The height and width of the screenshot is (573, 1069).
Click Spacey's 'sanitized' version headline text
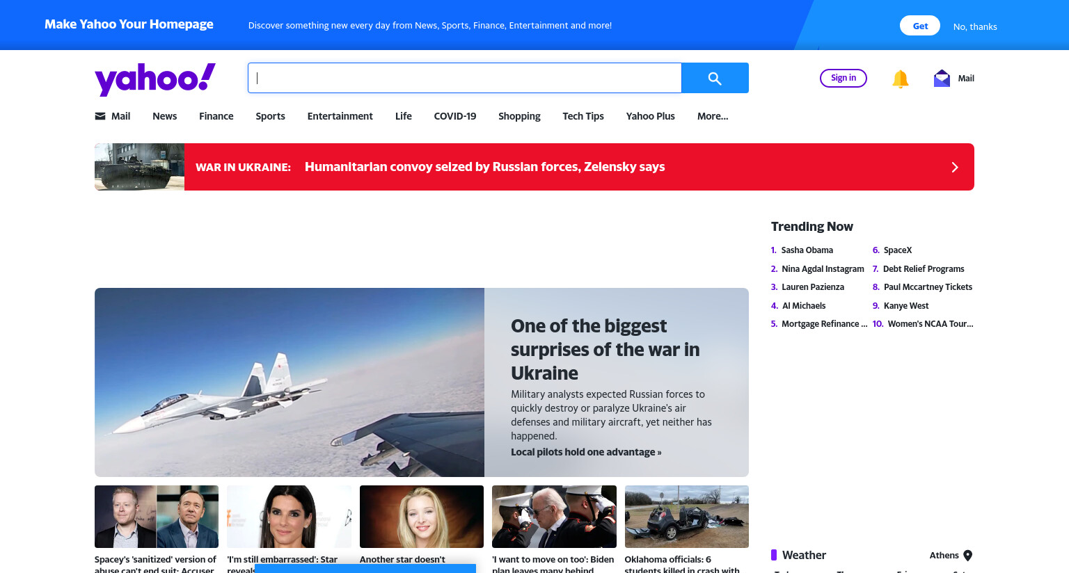coord(155,564)
